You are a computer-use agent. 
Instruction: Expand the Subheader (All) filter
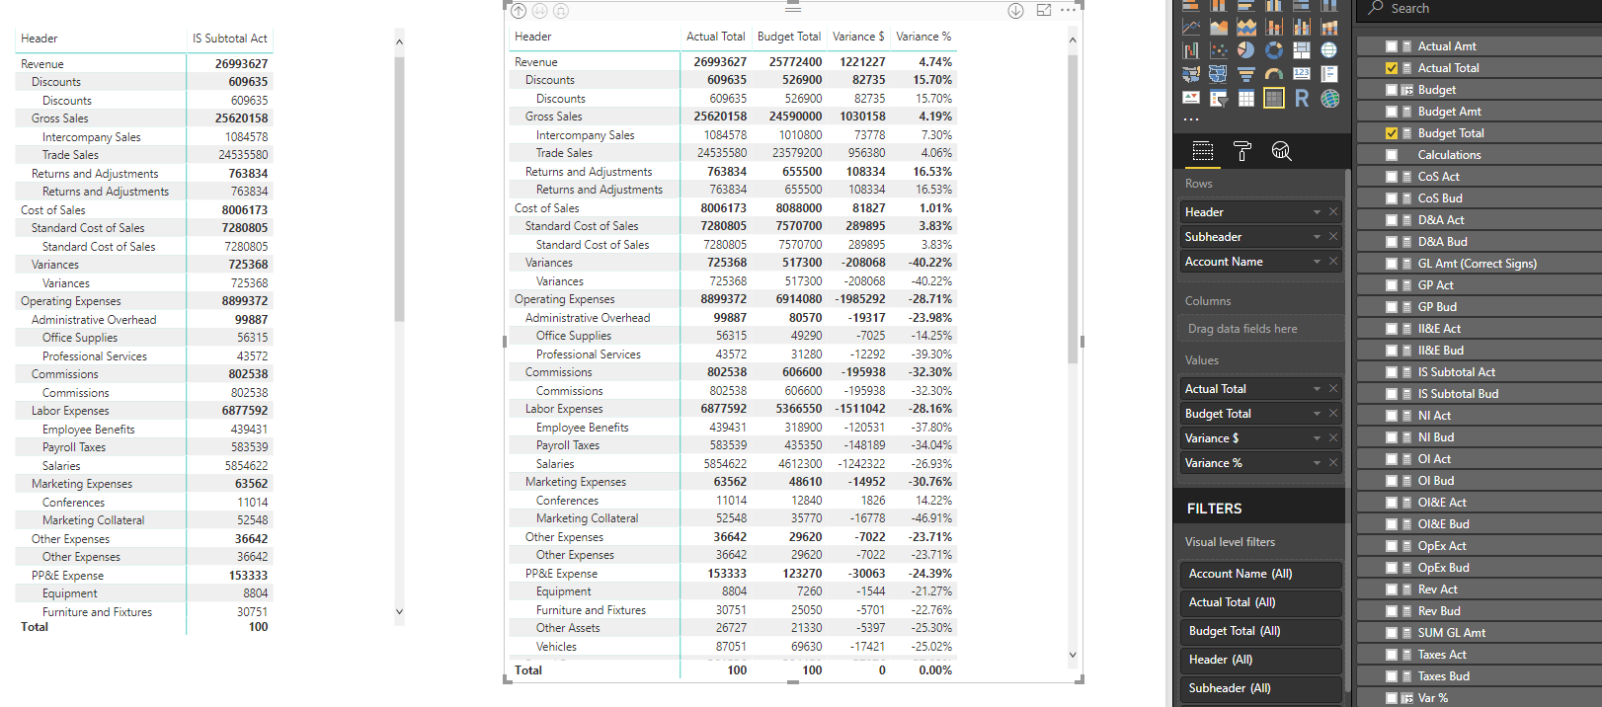point(1261,688)
